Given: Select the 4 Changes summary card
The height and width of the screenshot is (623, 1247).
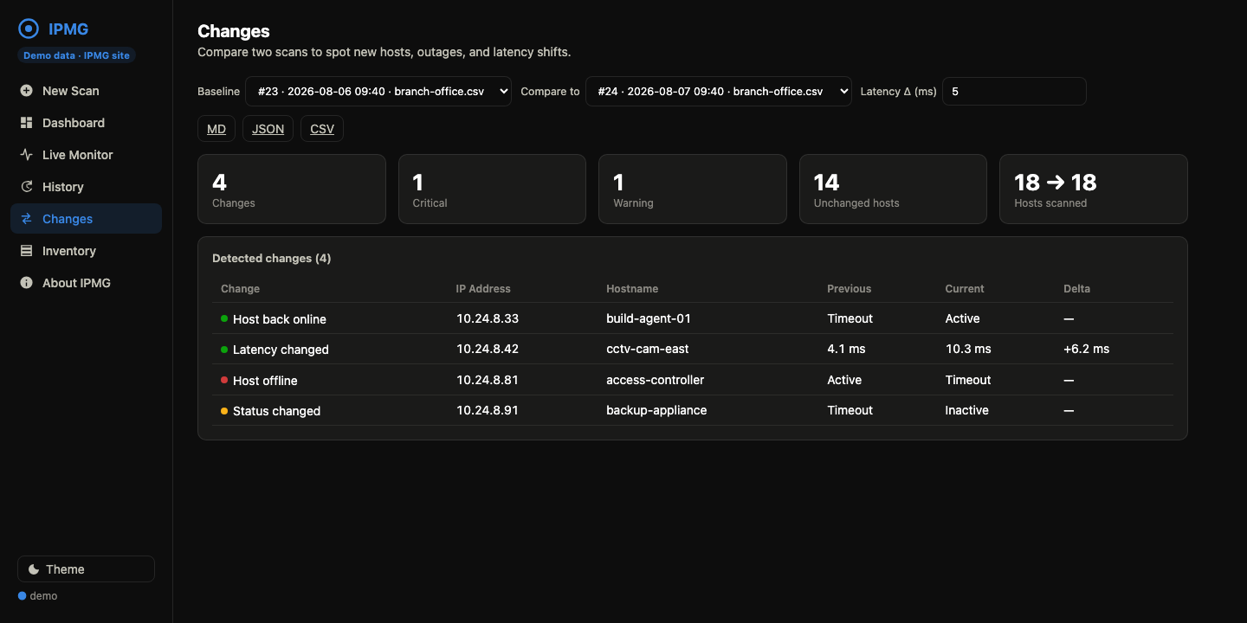Looking at the screenshot, I should tap(292, 189).
